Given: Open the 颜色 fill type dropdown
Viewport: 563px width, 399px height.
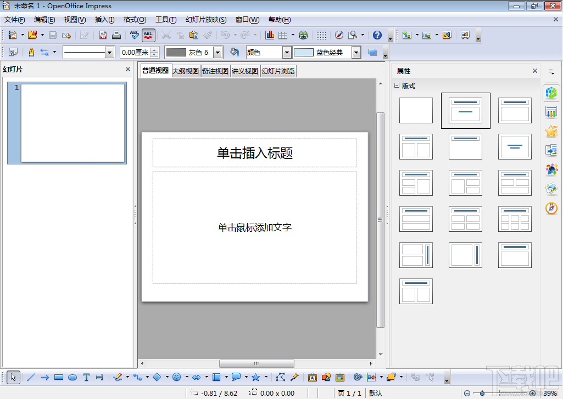Looking at the screenshot, I should click(287, 53).
